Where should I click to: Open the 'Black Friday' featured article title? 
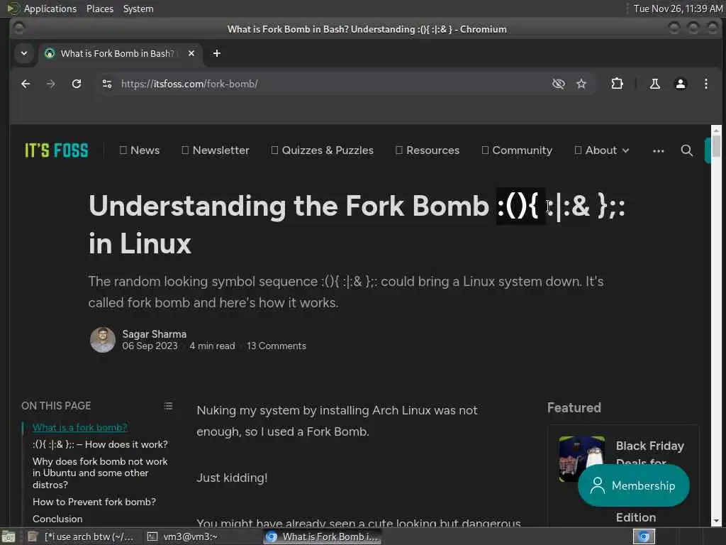(x=649, y=446)
